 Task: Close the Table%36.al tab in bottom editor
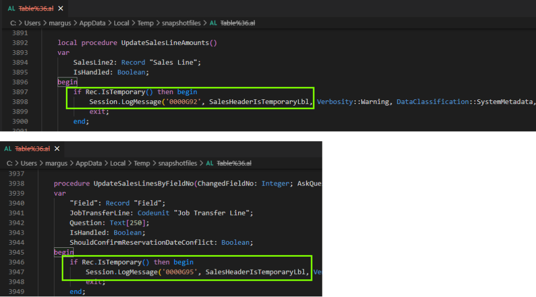(x=58, y=148)
